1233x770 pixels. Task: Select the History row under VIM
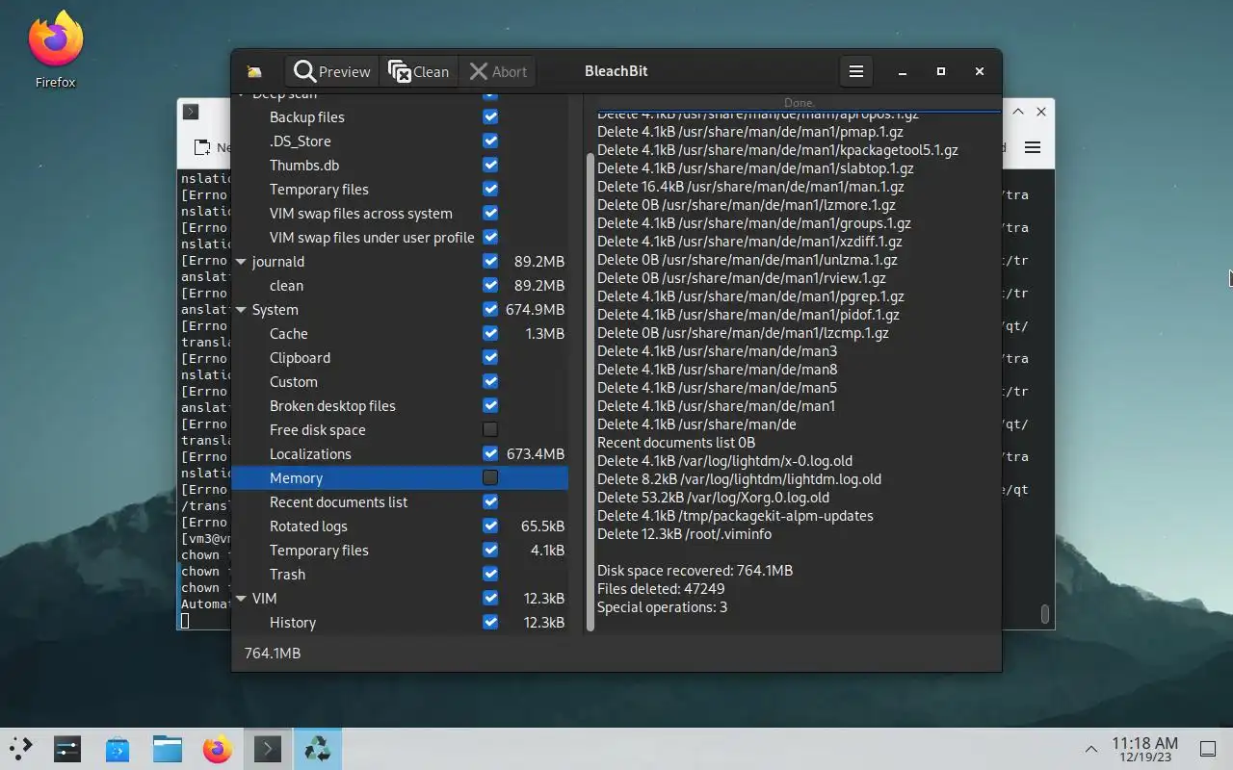(400, 622)
